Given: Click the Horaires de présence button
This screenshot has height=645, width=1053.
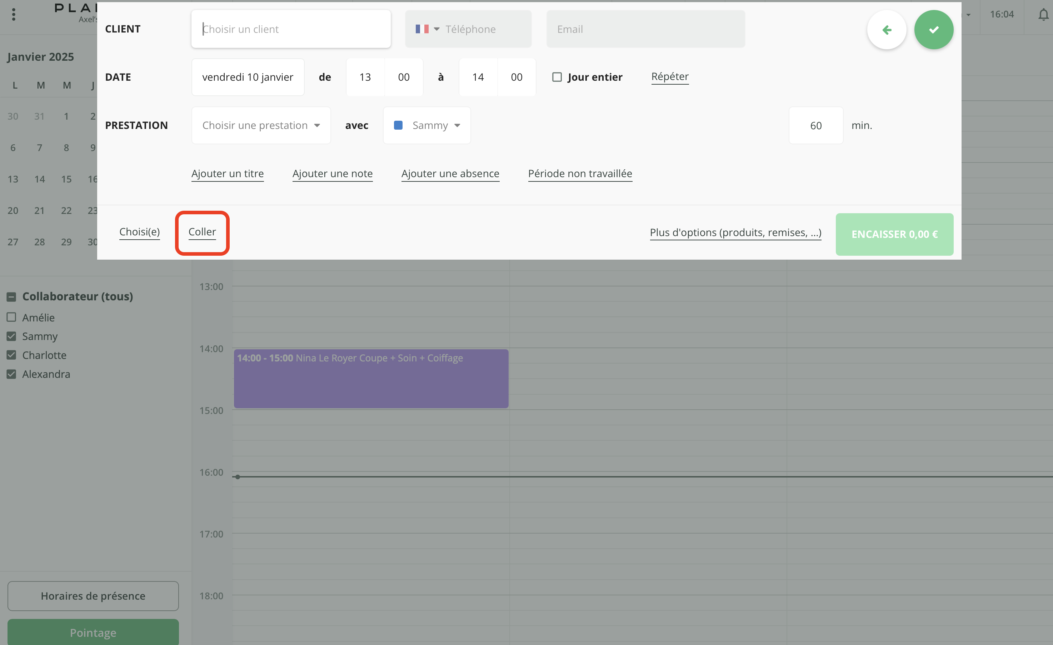Looking at the screenshot, I should coord(93,595).
